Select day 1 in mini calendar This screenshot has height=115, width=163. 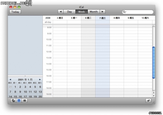click(15, 87)
